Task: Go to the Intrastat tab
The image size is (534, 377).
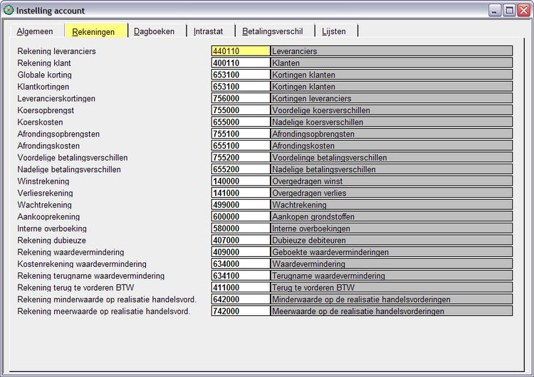Action: 208,31
